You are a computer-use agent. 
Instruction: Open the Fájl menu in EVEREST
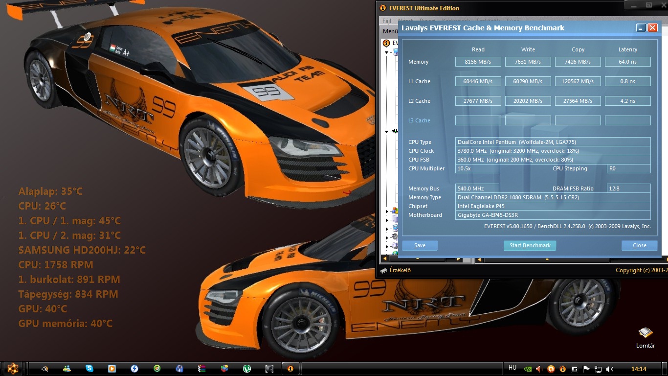(x=387, y=22)
